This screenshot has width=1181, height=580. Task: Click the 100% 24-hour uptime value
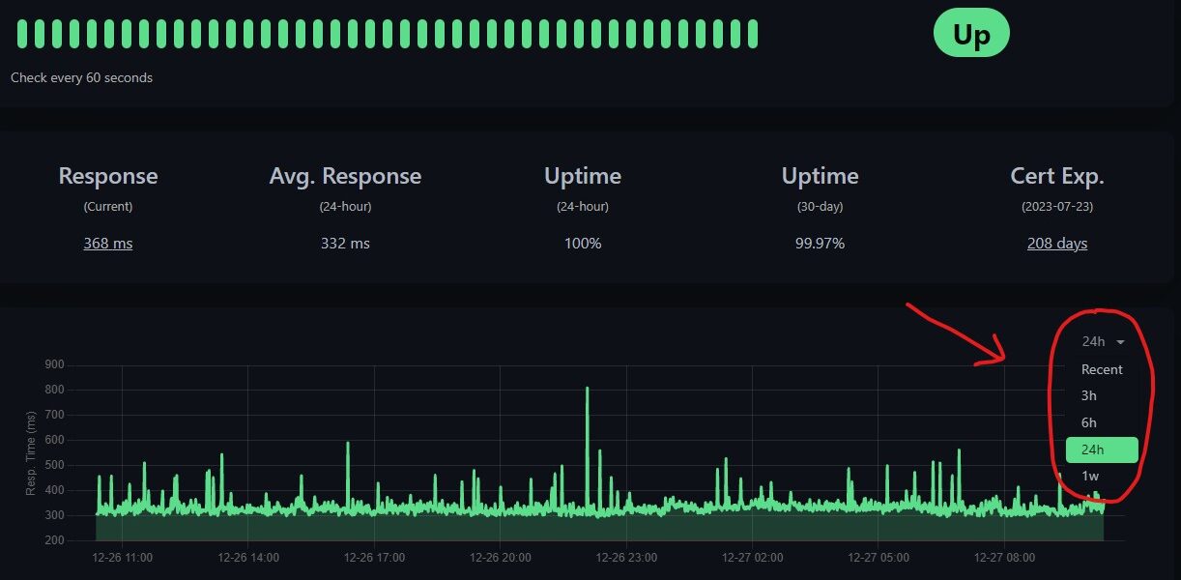click(x=583, y=244)
